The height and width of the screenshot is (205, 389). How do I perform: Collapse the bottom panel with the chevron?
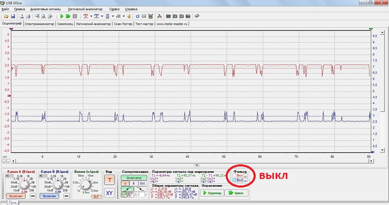click(x=197, y=165)
